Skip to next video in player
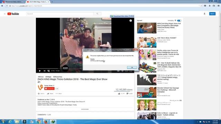Screen dimensions: 221x124 coord(45,71)
